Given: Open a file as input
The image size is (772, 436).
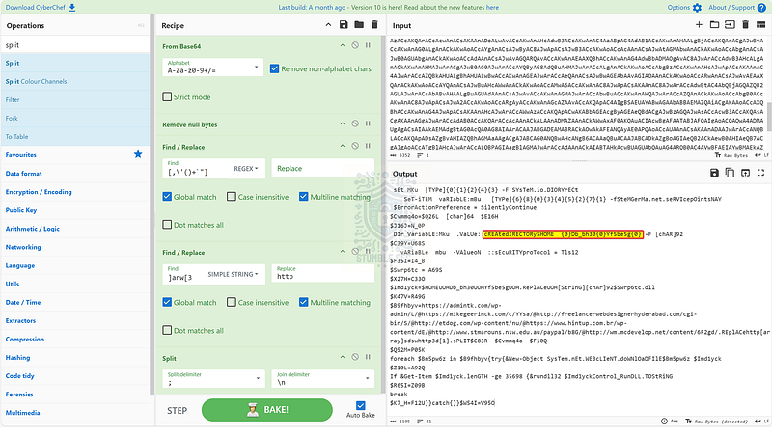Looking at the screenshot, I should click(x=730, y=25).
